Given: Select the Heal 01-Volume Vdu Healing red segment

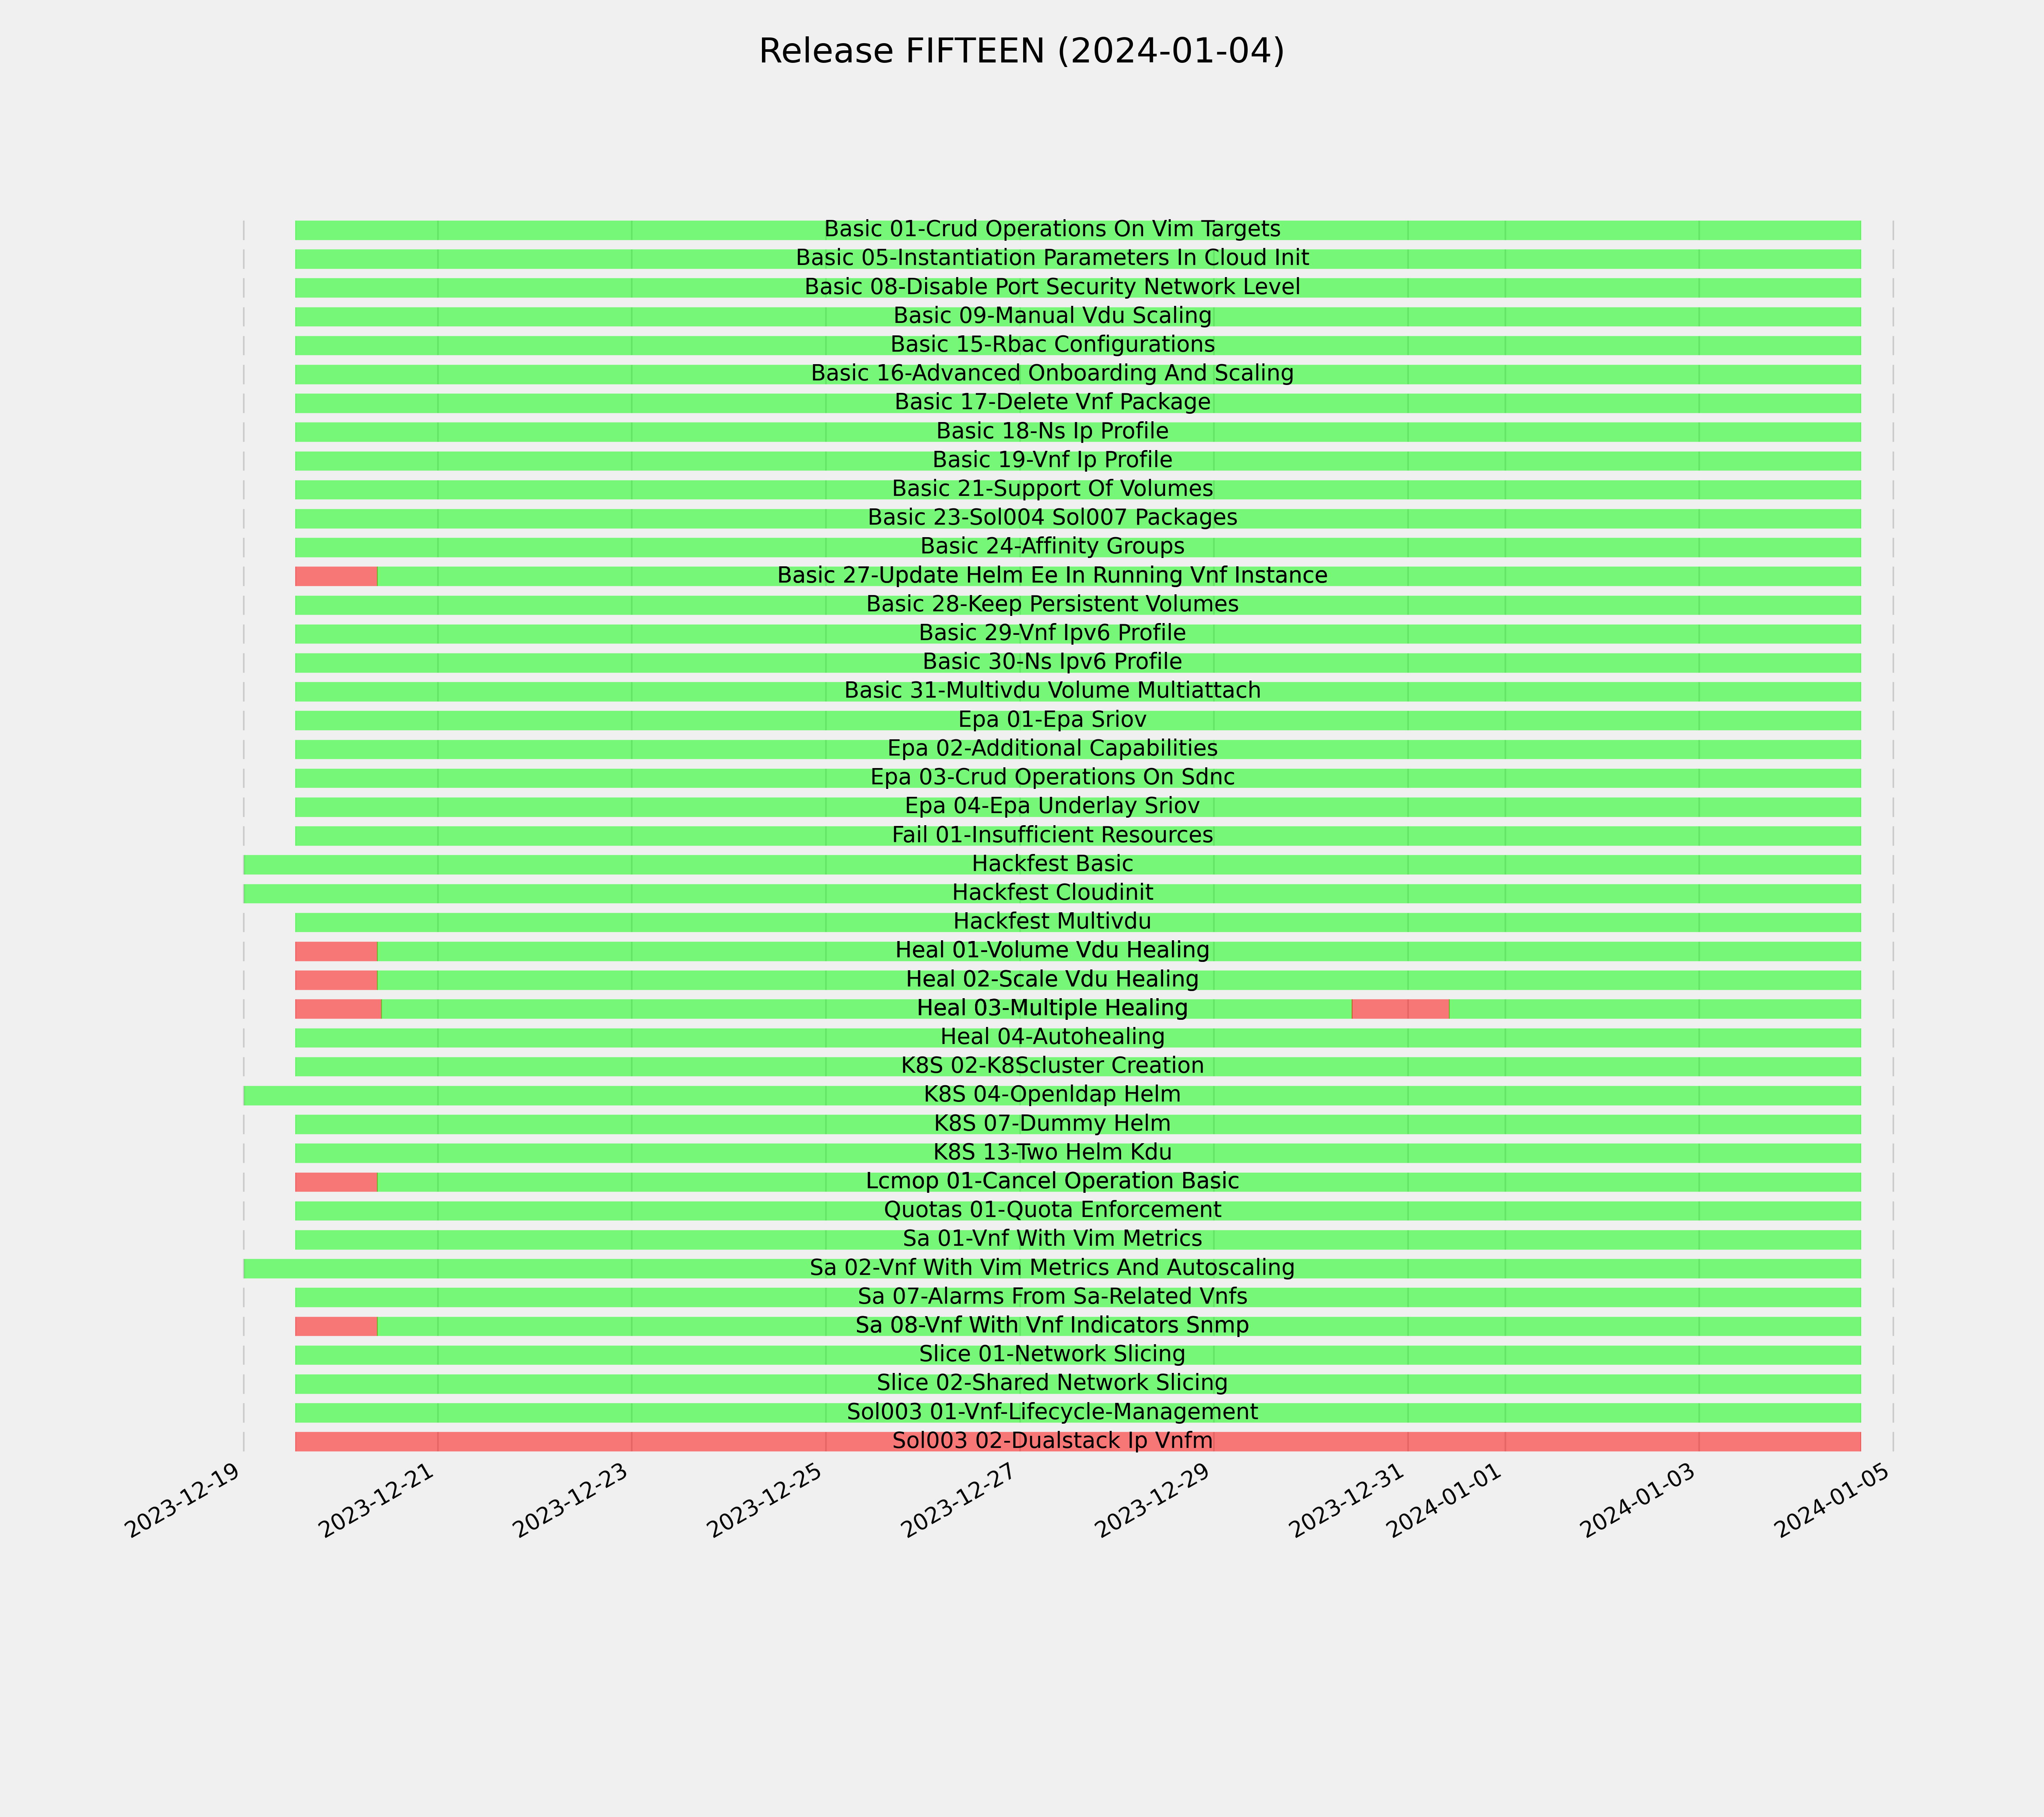Looking at the screenshot, I should pos(336,951).
